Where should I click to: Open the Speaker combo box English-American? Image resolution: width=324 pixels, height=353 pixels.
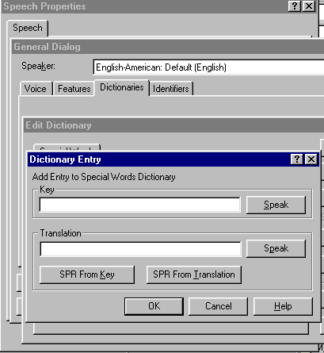(208, 67)
